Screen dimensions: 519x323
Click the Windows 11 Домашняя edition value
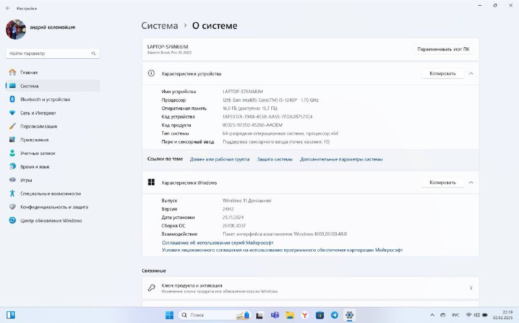pos(247,201)
